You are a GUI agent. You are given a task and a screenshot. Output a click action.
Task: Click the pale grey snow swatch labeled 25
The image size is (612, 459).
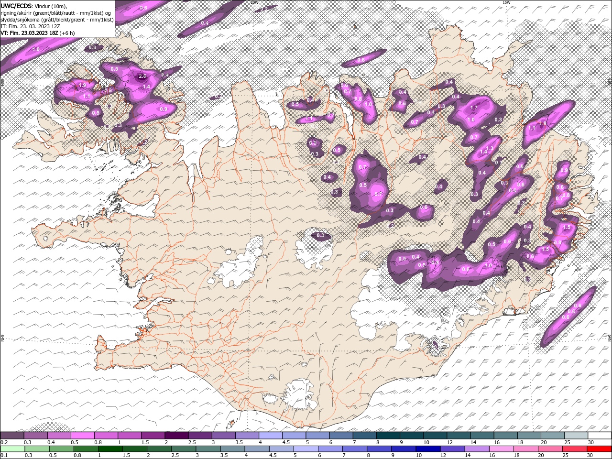click(576, 436)
